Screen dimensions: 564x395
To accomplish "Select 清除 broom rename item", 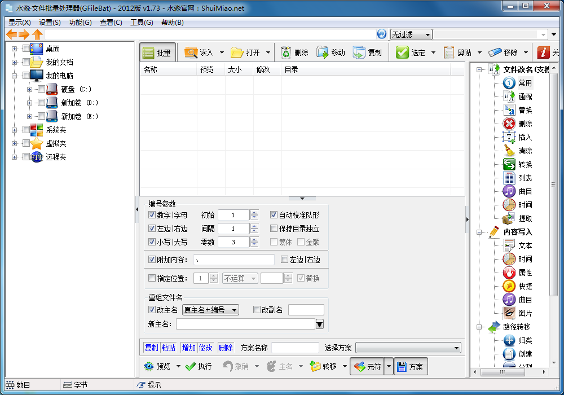I will 525,151.
